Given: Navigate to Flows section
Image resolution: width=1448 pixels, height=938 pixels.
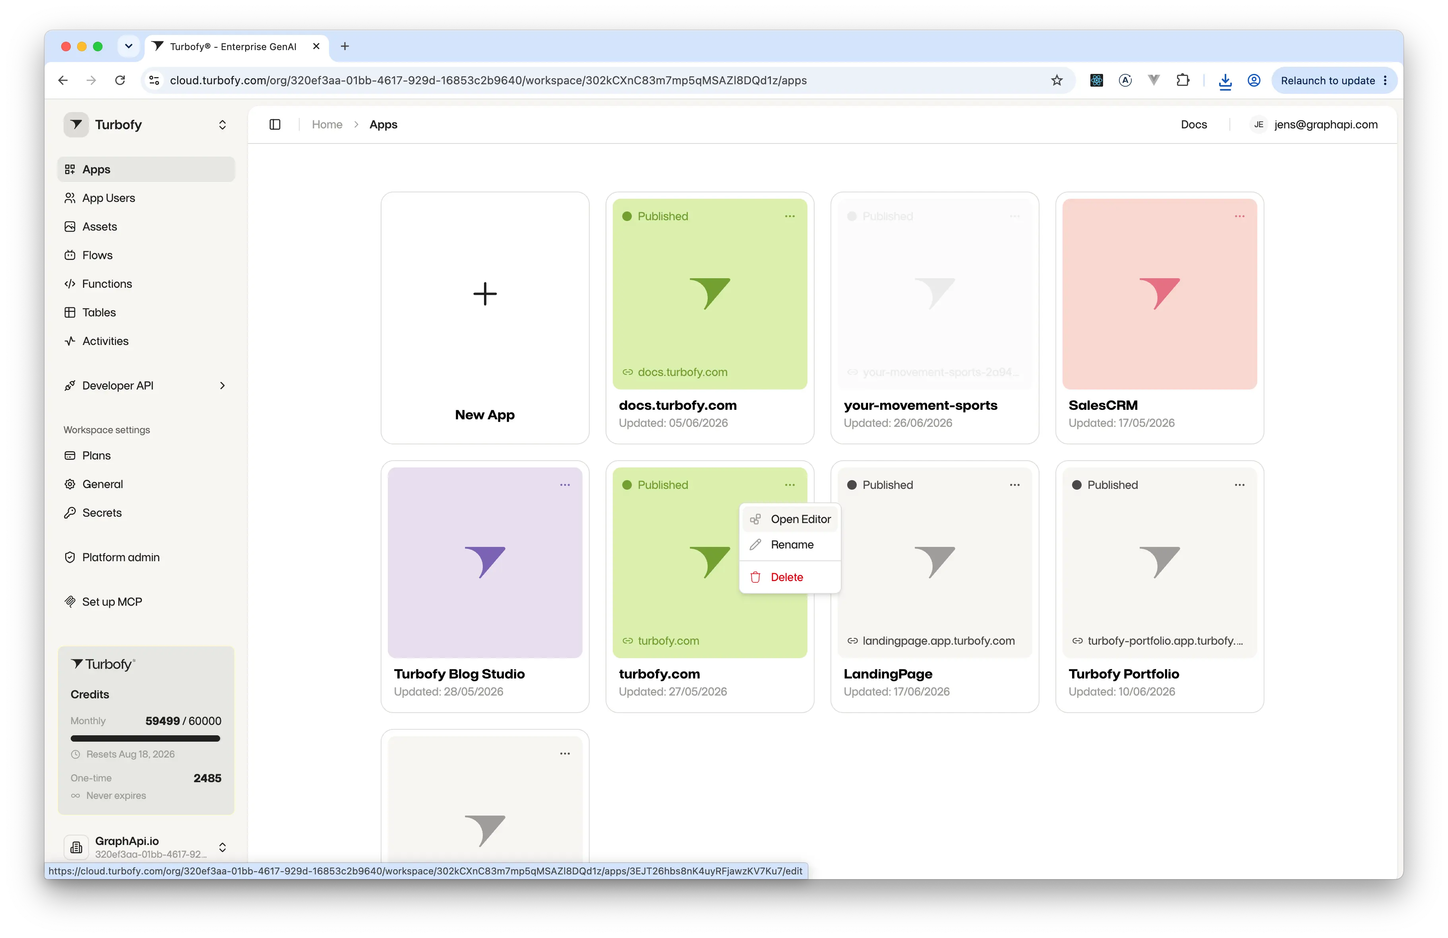Looking at the screenshot, I should [146, 255].
